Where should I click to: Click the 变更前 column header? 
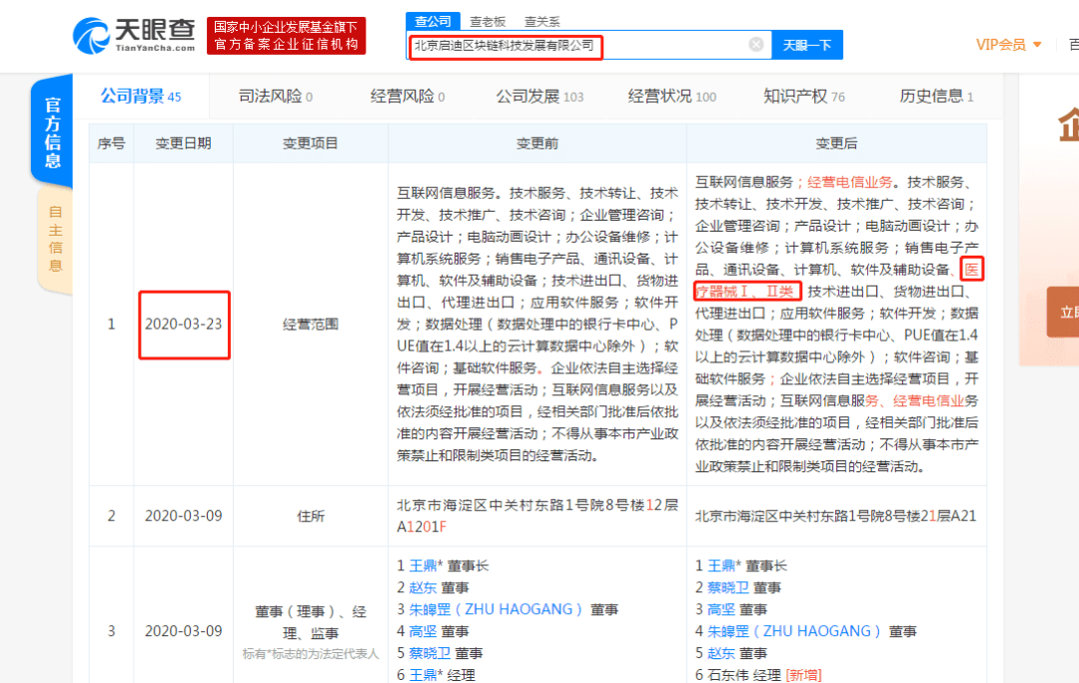point(537,143)
